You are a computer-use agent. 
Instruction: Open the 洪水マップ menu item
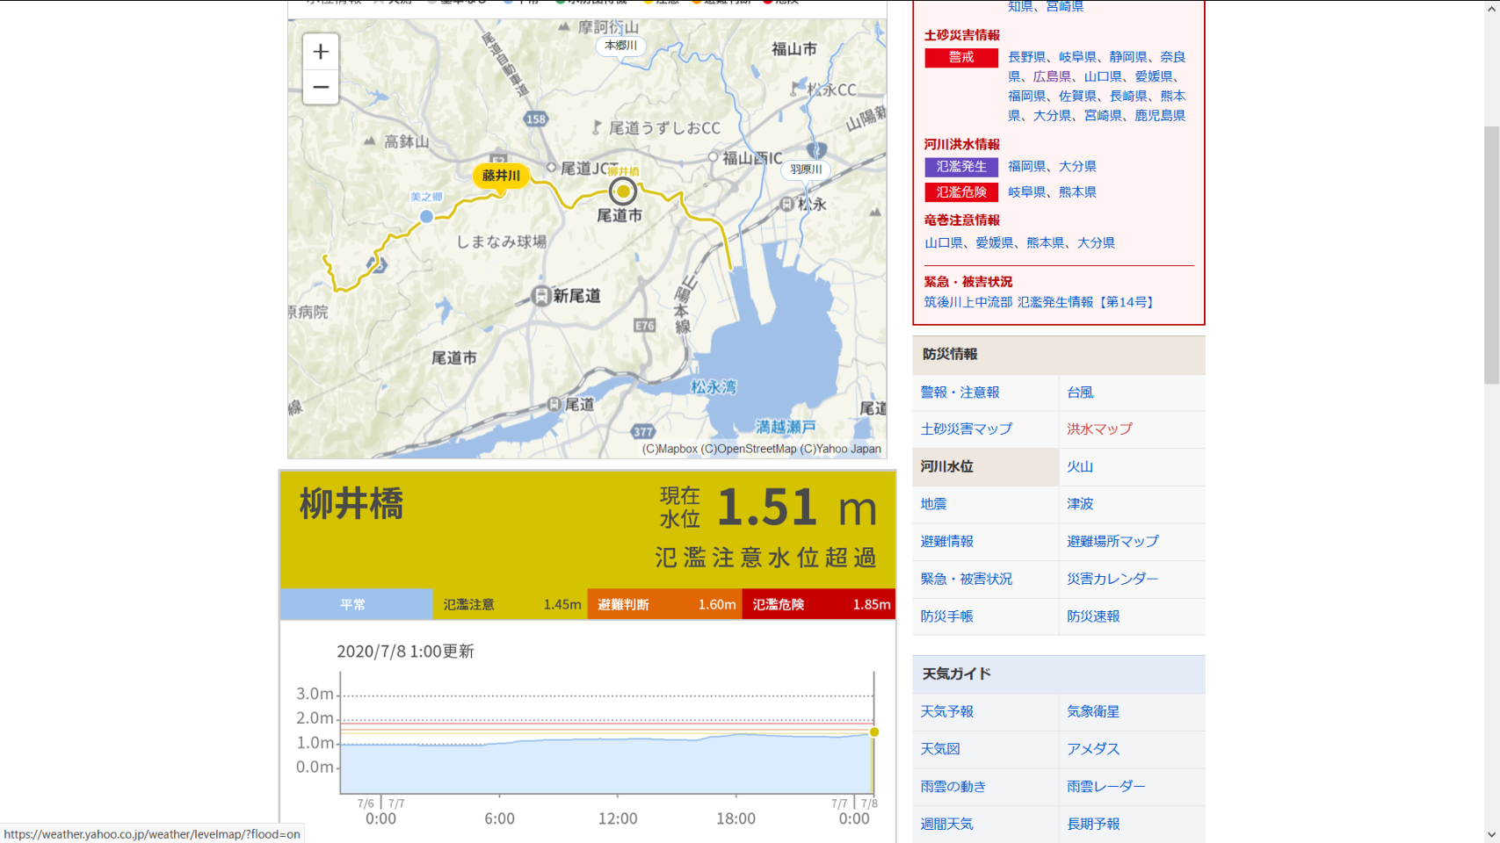pos(1099,429)
